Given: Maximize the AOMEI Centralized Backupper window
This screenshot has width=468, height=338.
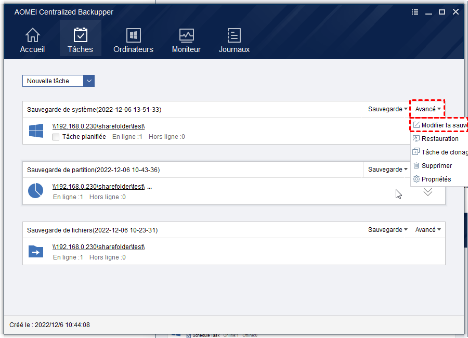Looking at the screenshot, I should [x=442, y=12].
